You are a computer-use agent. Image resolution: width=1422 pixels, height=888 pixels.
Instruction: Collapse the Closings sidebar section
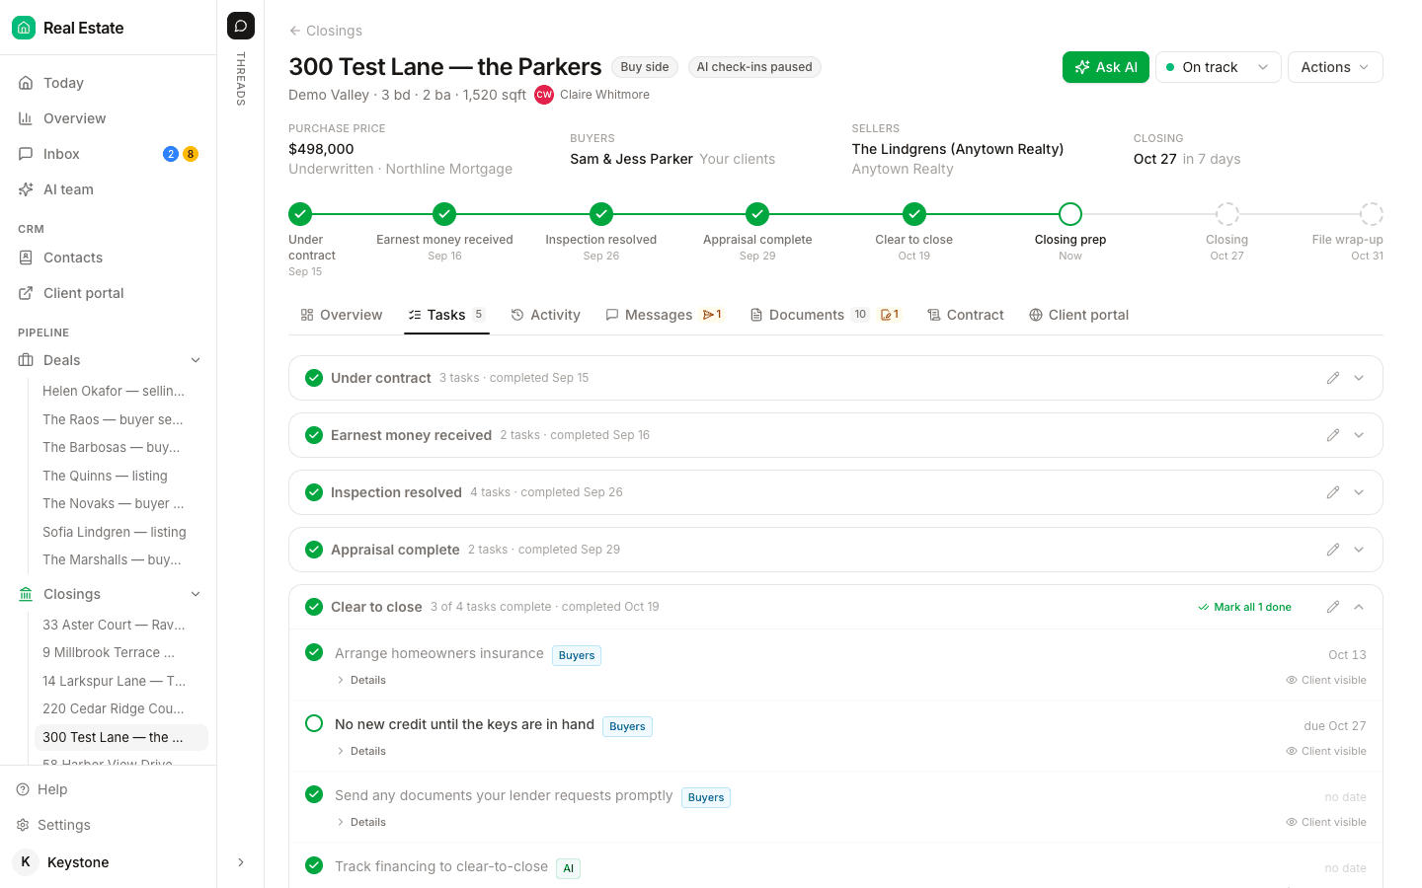(x=196, y=594)
